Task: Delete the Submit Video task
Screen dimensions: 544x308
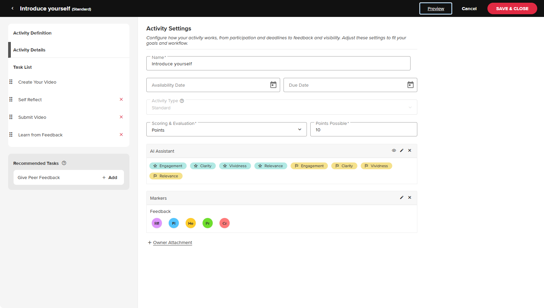Action: (121, 117)
